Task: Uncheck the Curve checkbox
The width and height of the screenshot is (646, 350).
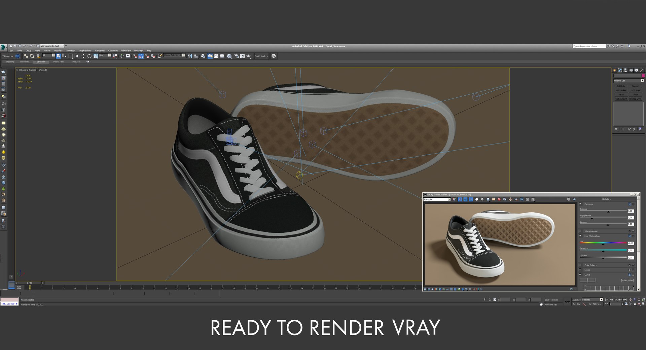Action: [580, 275]
